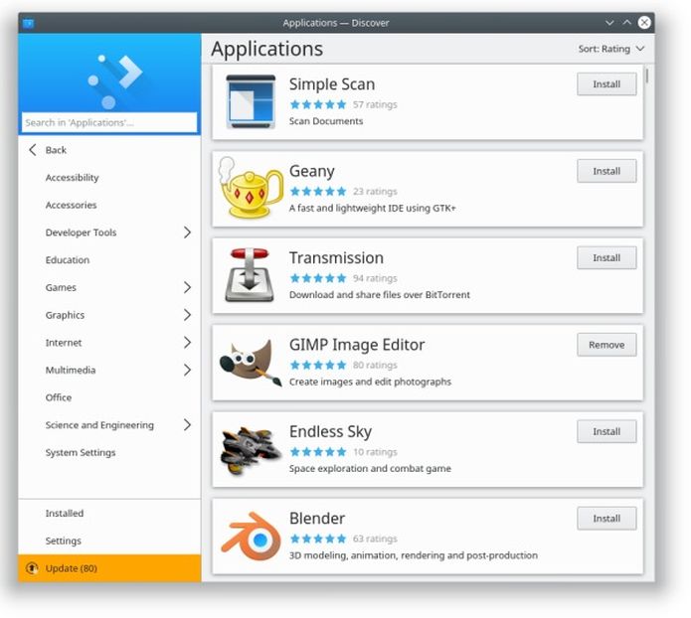This screenshot has height=618, width=691.
Task: Expand the Multimedia category chevron
Action: pos(187,370)
